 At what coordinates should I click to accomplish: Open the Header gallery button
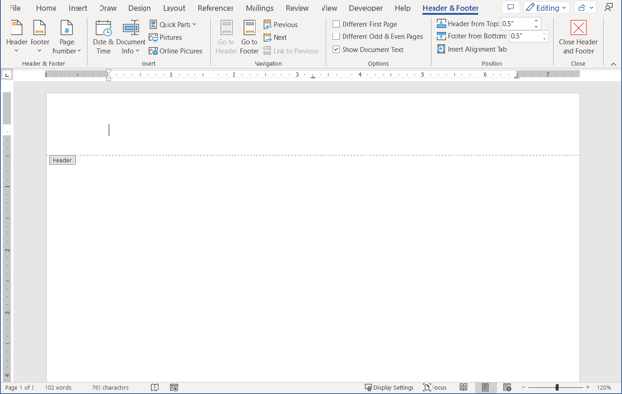(16, 36)
